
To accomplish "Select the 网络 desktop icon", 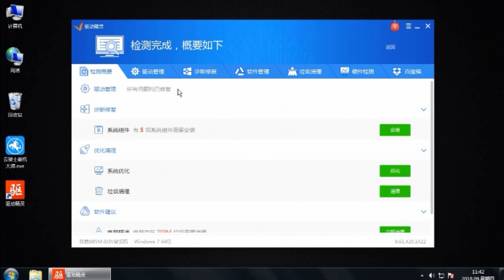I will point(14,60).
